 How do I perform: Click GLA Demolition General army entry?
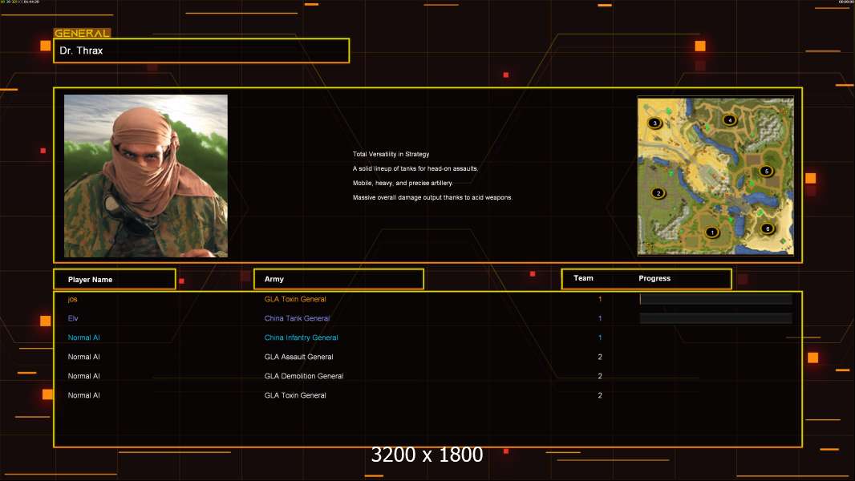point(304,376)
